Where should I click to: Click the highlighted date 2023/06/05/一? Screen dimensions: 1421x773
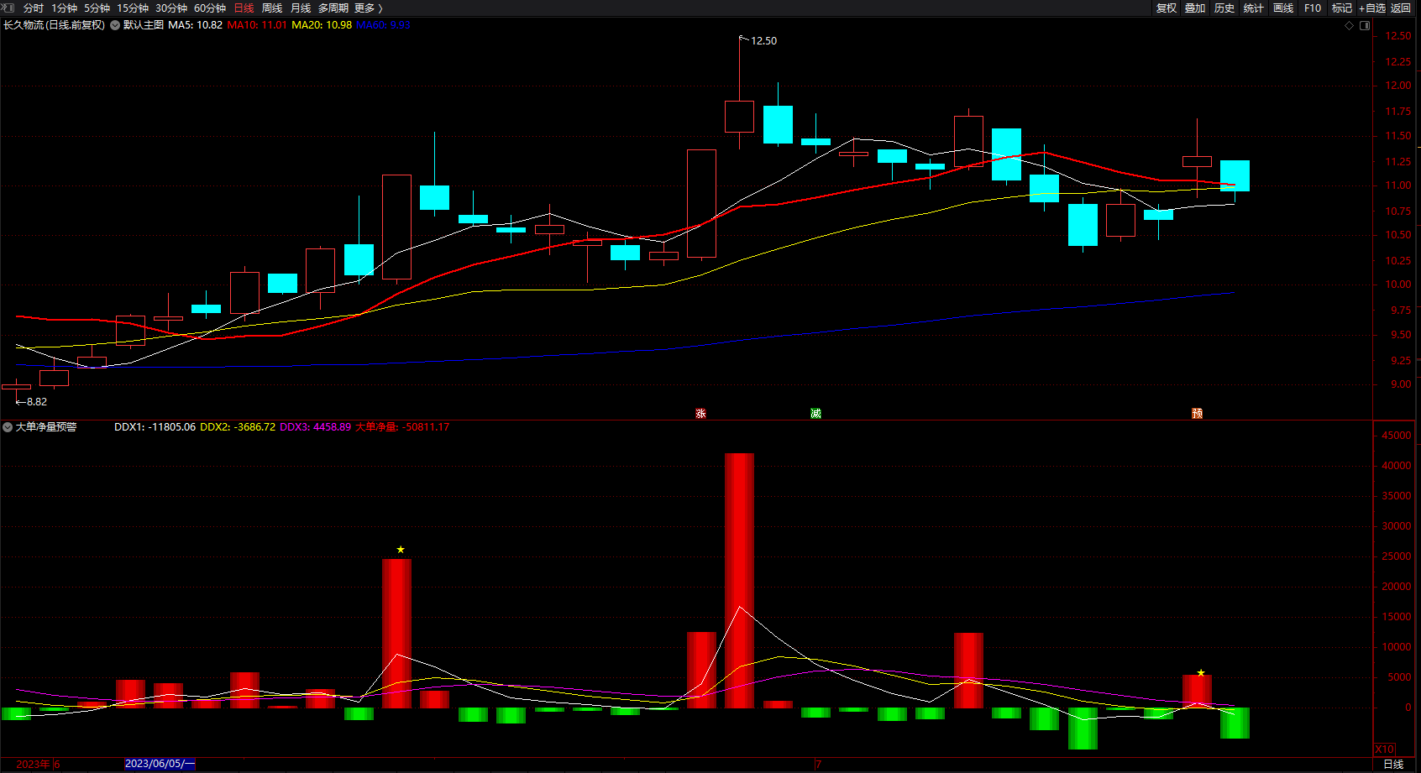[x=160, y=764]
